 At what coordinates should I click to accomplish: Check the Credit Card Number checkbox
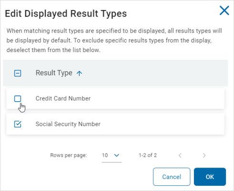pos(18,98)
